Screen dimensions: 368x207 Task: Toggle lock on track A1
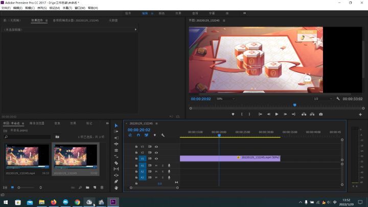(x=136, y=166)
